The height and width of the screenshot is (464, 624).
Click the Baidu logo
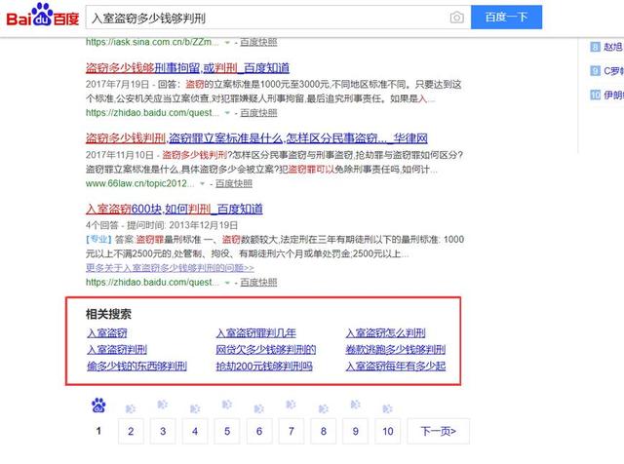[43, 16]
